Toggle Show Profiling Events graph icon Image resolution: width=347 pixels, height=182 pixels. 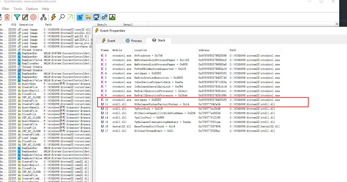[x=112, y=17]
